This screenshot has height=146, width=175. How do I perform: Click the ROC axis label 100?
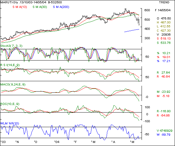[x=147, y=107]
